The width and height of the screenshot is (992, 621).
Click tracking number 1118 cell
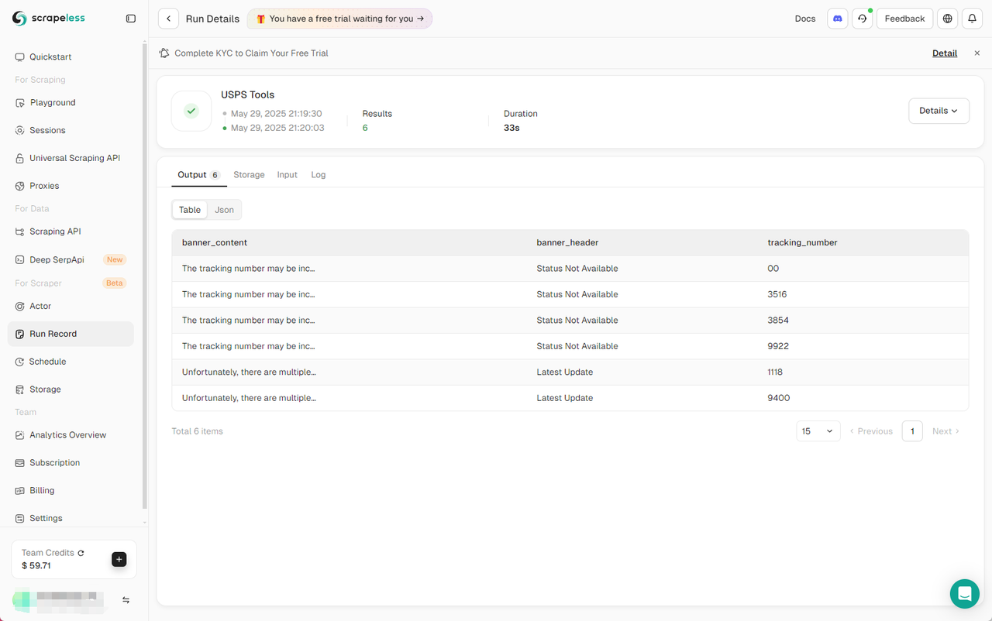(775, 372)
